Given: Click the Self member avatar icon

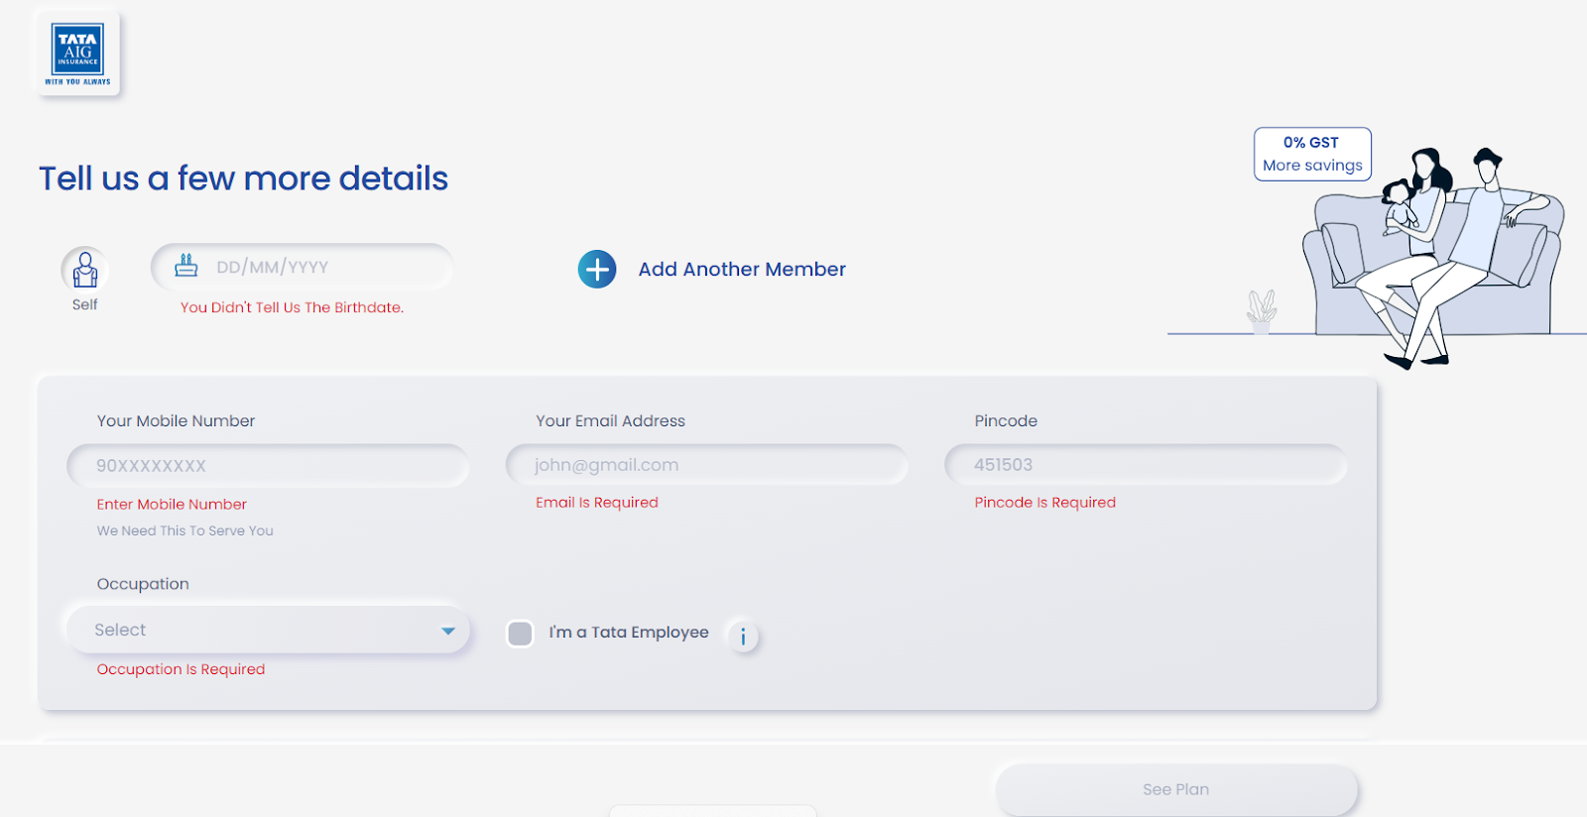Looking at the screenshot, I should point(85,269).
